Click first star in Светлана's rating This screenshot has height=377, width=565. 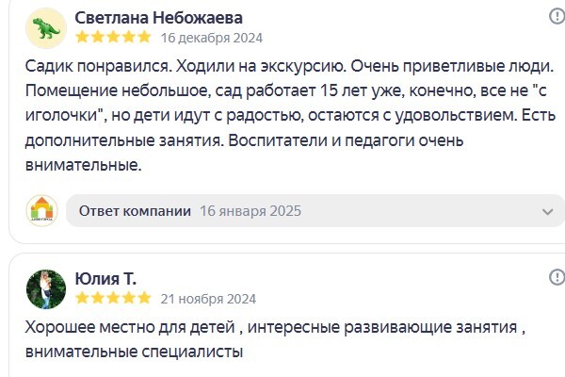(x=82, y=37)
